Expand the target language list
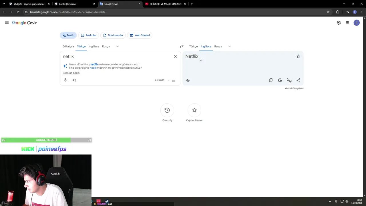This screenshot has height=206, width=366. click(x=229, y=46)
